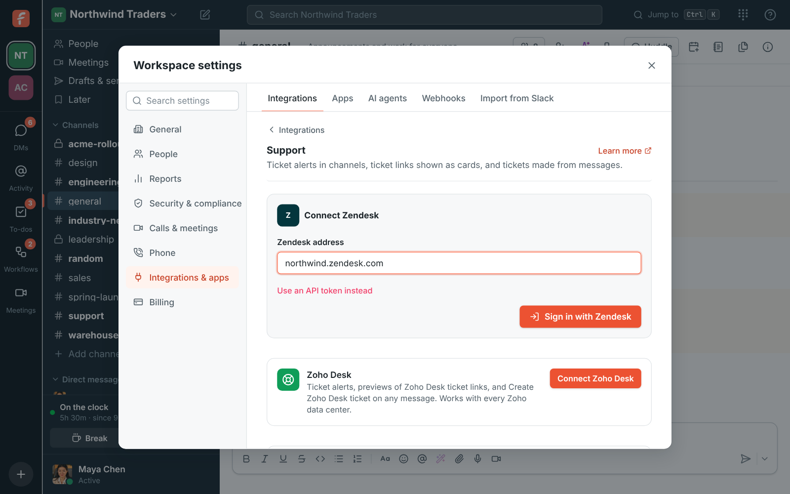Open the channel info icon in header

[768, 47]
